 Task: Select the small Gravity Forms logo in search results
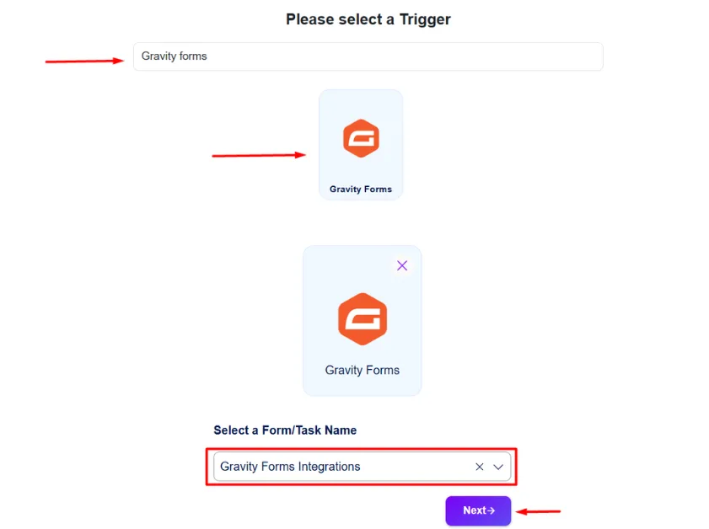(361, 139)
